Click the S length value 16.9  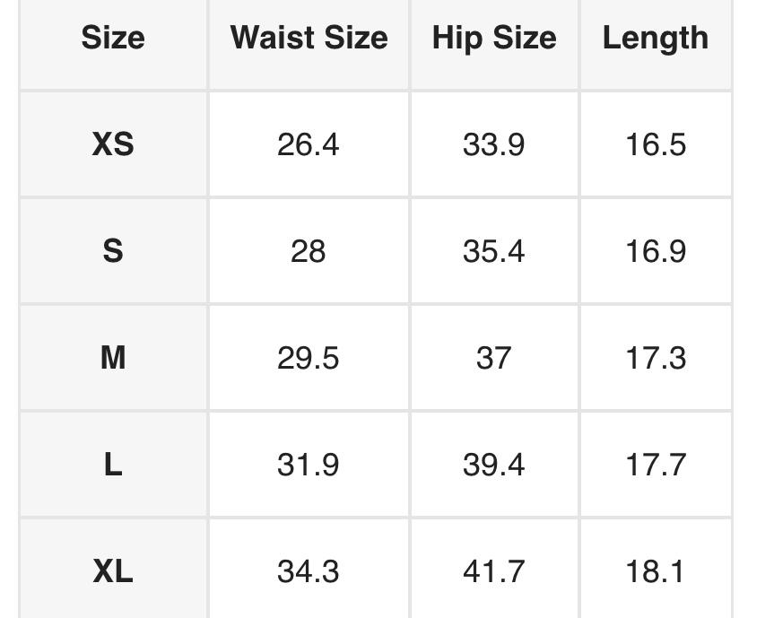click(656, 250)
